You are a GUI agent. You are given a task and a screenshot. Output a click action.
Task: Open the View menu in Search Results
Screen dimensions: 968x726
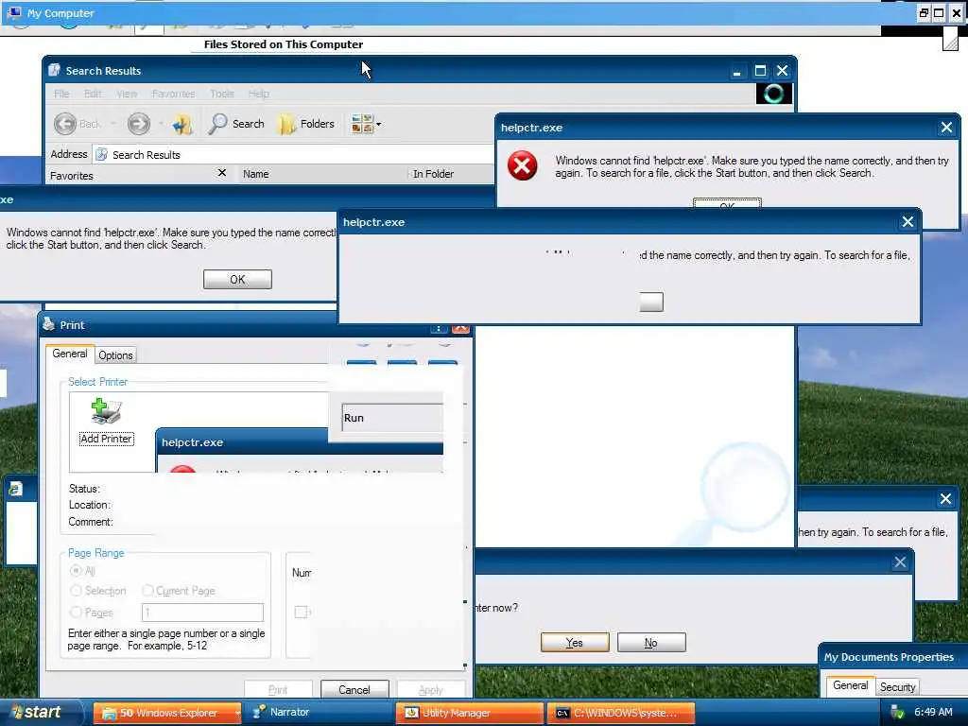(127, 94)
